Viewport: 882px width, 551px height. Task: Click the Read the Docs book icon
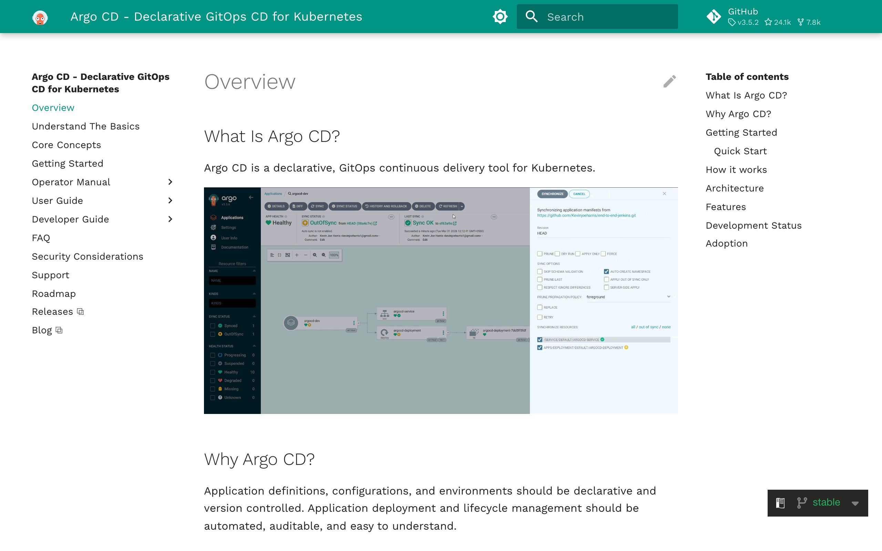point(780,503)
